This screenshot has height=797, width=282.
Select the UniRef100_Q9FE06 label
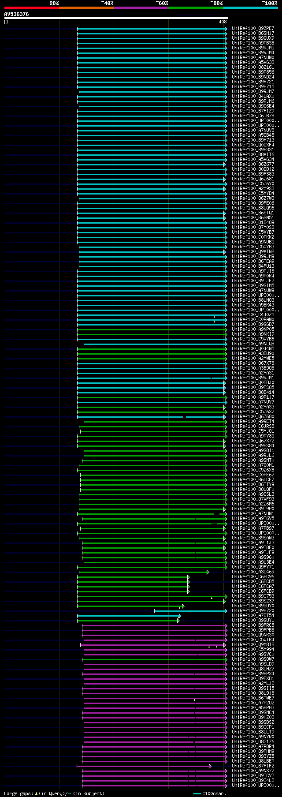pos(253,203)
